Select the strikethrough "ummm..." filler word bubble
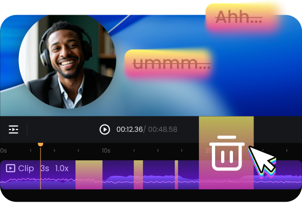Viewport: 302px width, 205px height. click(168, 64)
